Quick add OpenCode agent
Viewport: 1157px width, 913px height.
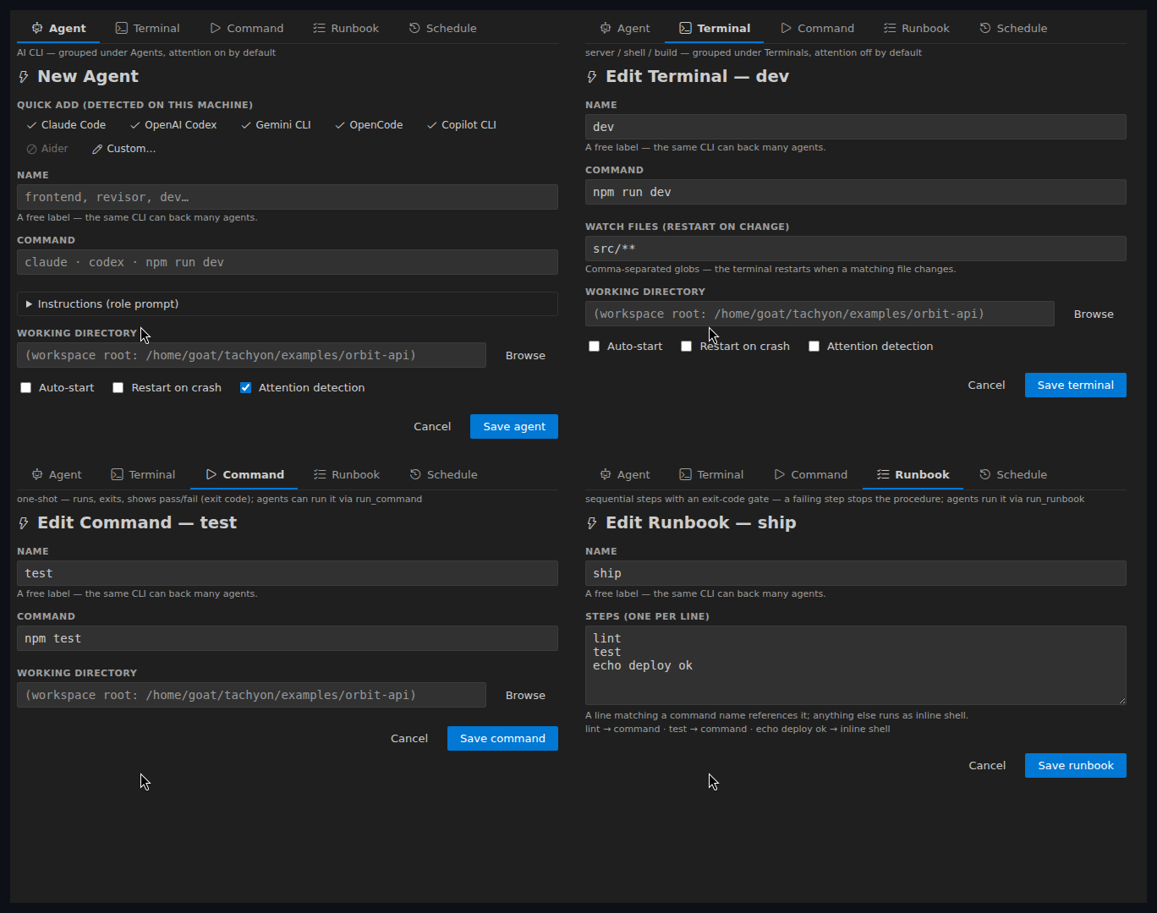pos(369,125)
